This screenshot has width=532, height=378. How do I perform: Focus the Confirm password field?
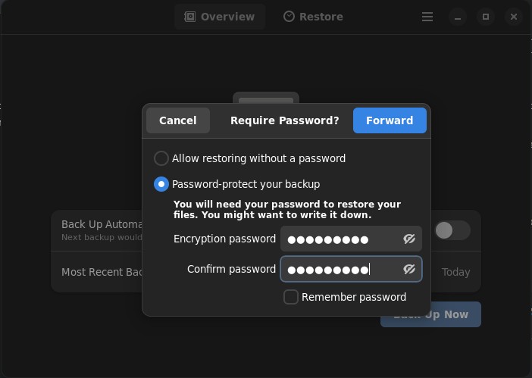pyautogui.click(x=351, y=269)
